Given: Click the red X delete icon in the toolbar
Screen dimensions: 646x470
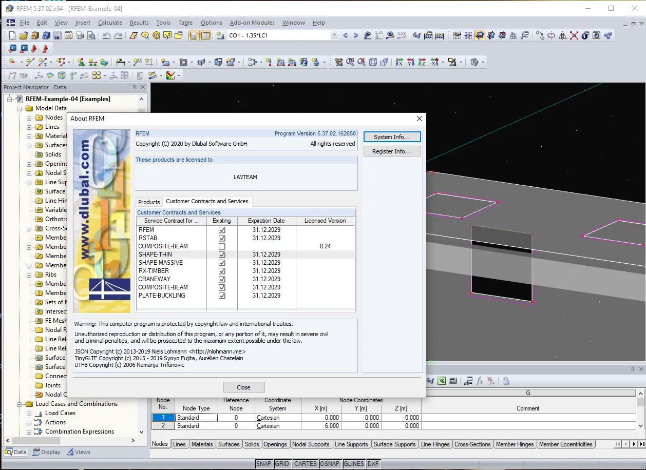Looking at the screenshot, I should pos(574,35).
